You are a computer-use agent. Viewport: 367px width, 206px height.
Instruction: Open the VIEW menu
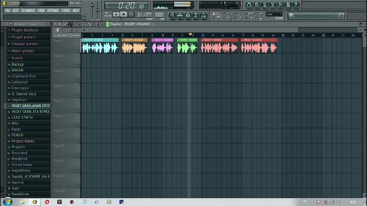pyautogui.click(x=41, y=11)
